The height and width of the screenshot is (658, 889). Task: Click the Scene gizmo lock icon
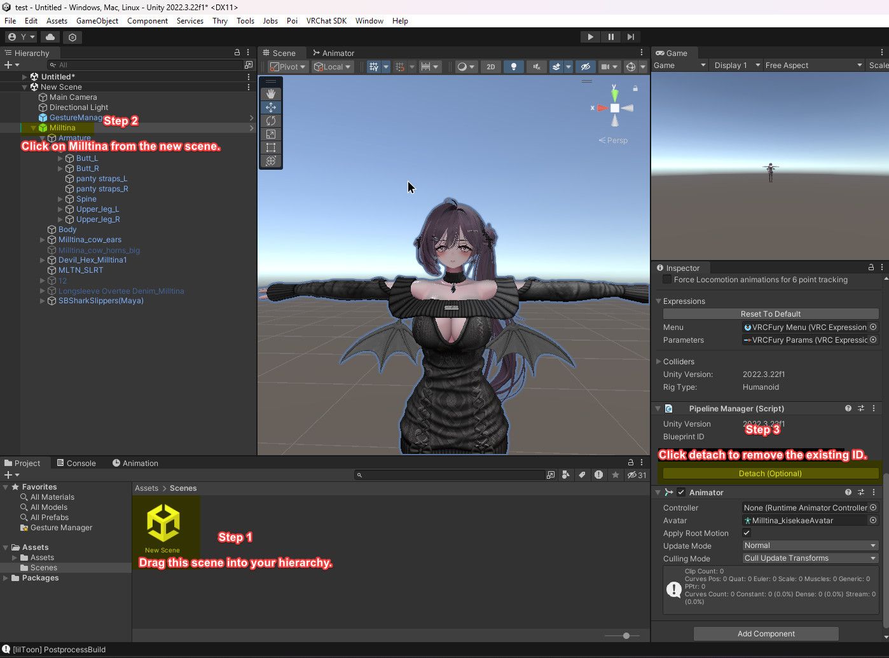click(x=635, y=88)
